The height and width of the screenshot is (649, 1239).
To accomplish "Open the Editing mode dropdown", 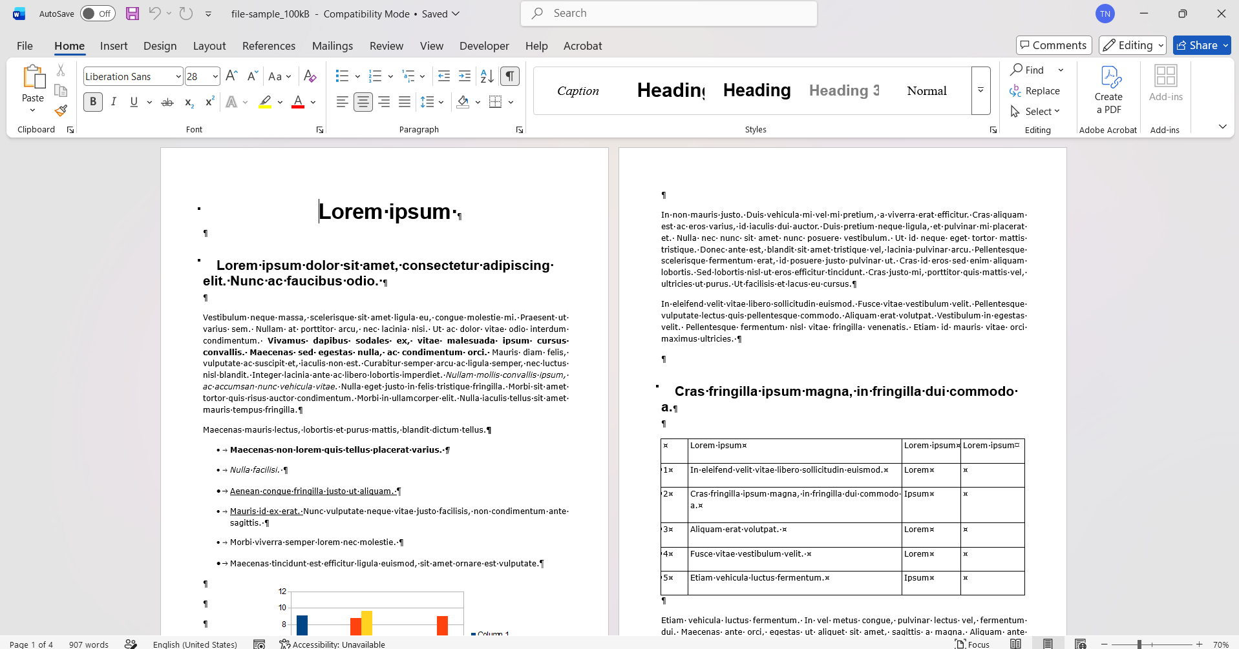I will click(1132, 45).
